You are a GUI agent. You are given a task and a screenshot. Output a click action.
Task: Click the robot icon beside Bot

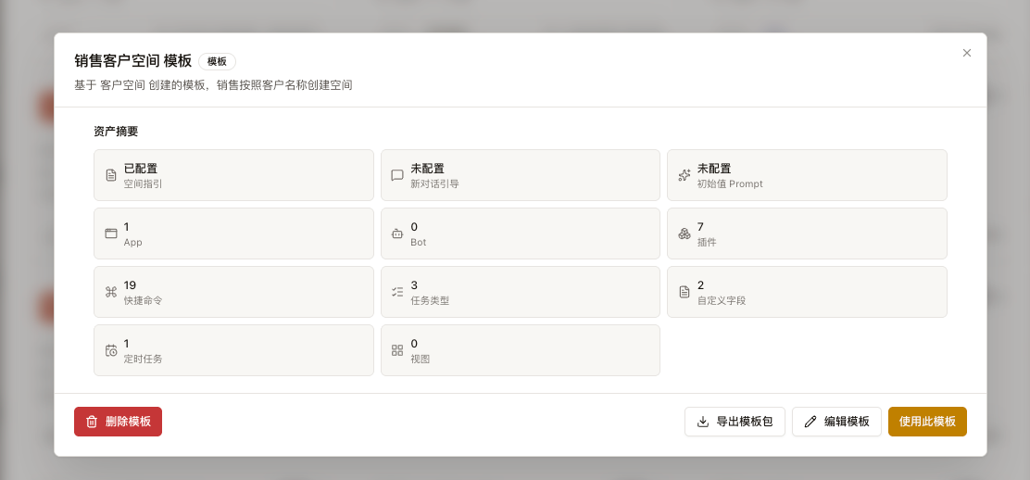(397, 234)
